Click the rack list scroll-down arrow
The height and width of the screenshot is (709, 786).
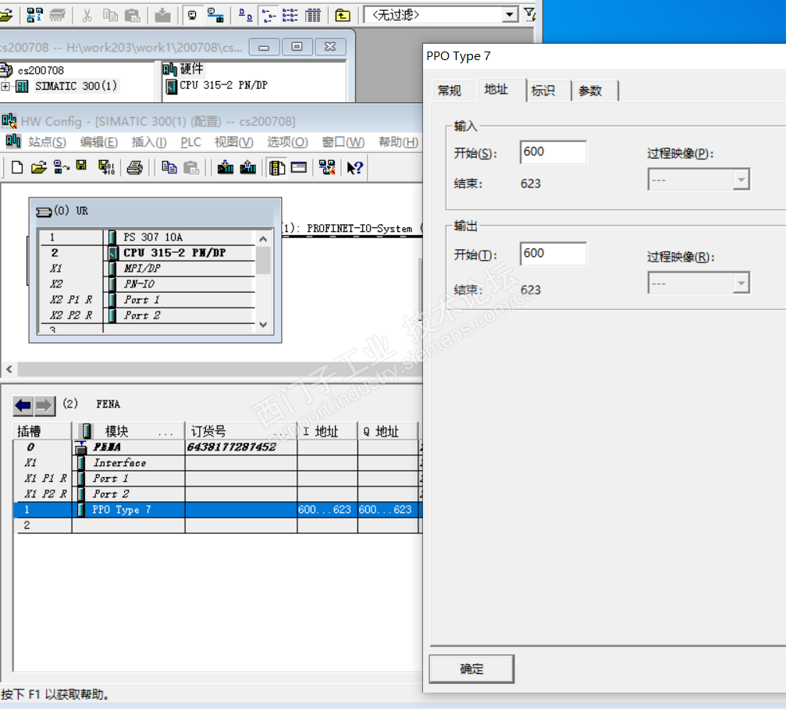coord(263,324)
